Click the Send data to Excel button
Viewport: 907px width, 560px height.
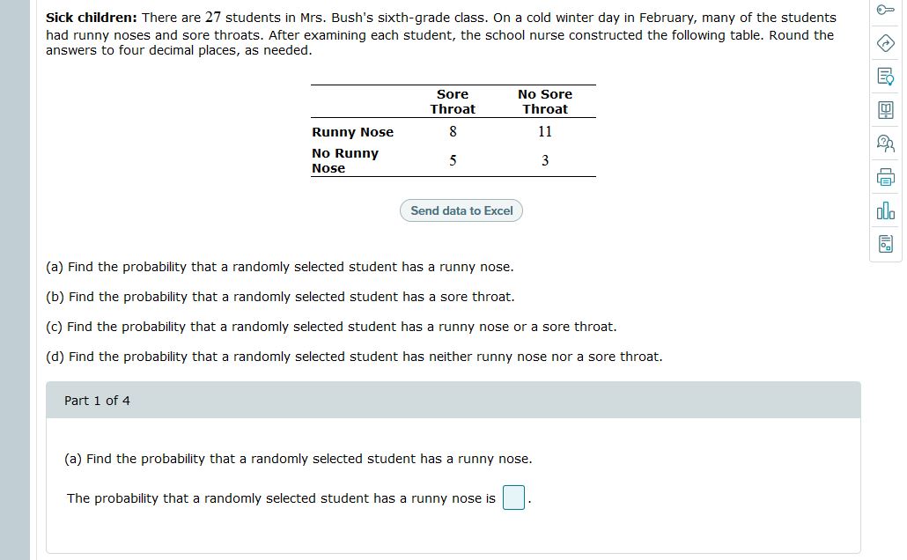461,210
